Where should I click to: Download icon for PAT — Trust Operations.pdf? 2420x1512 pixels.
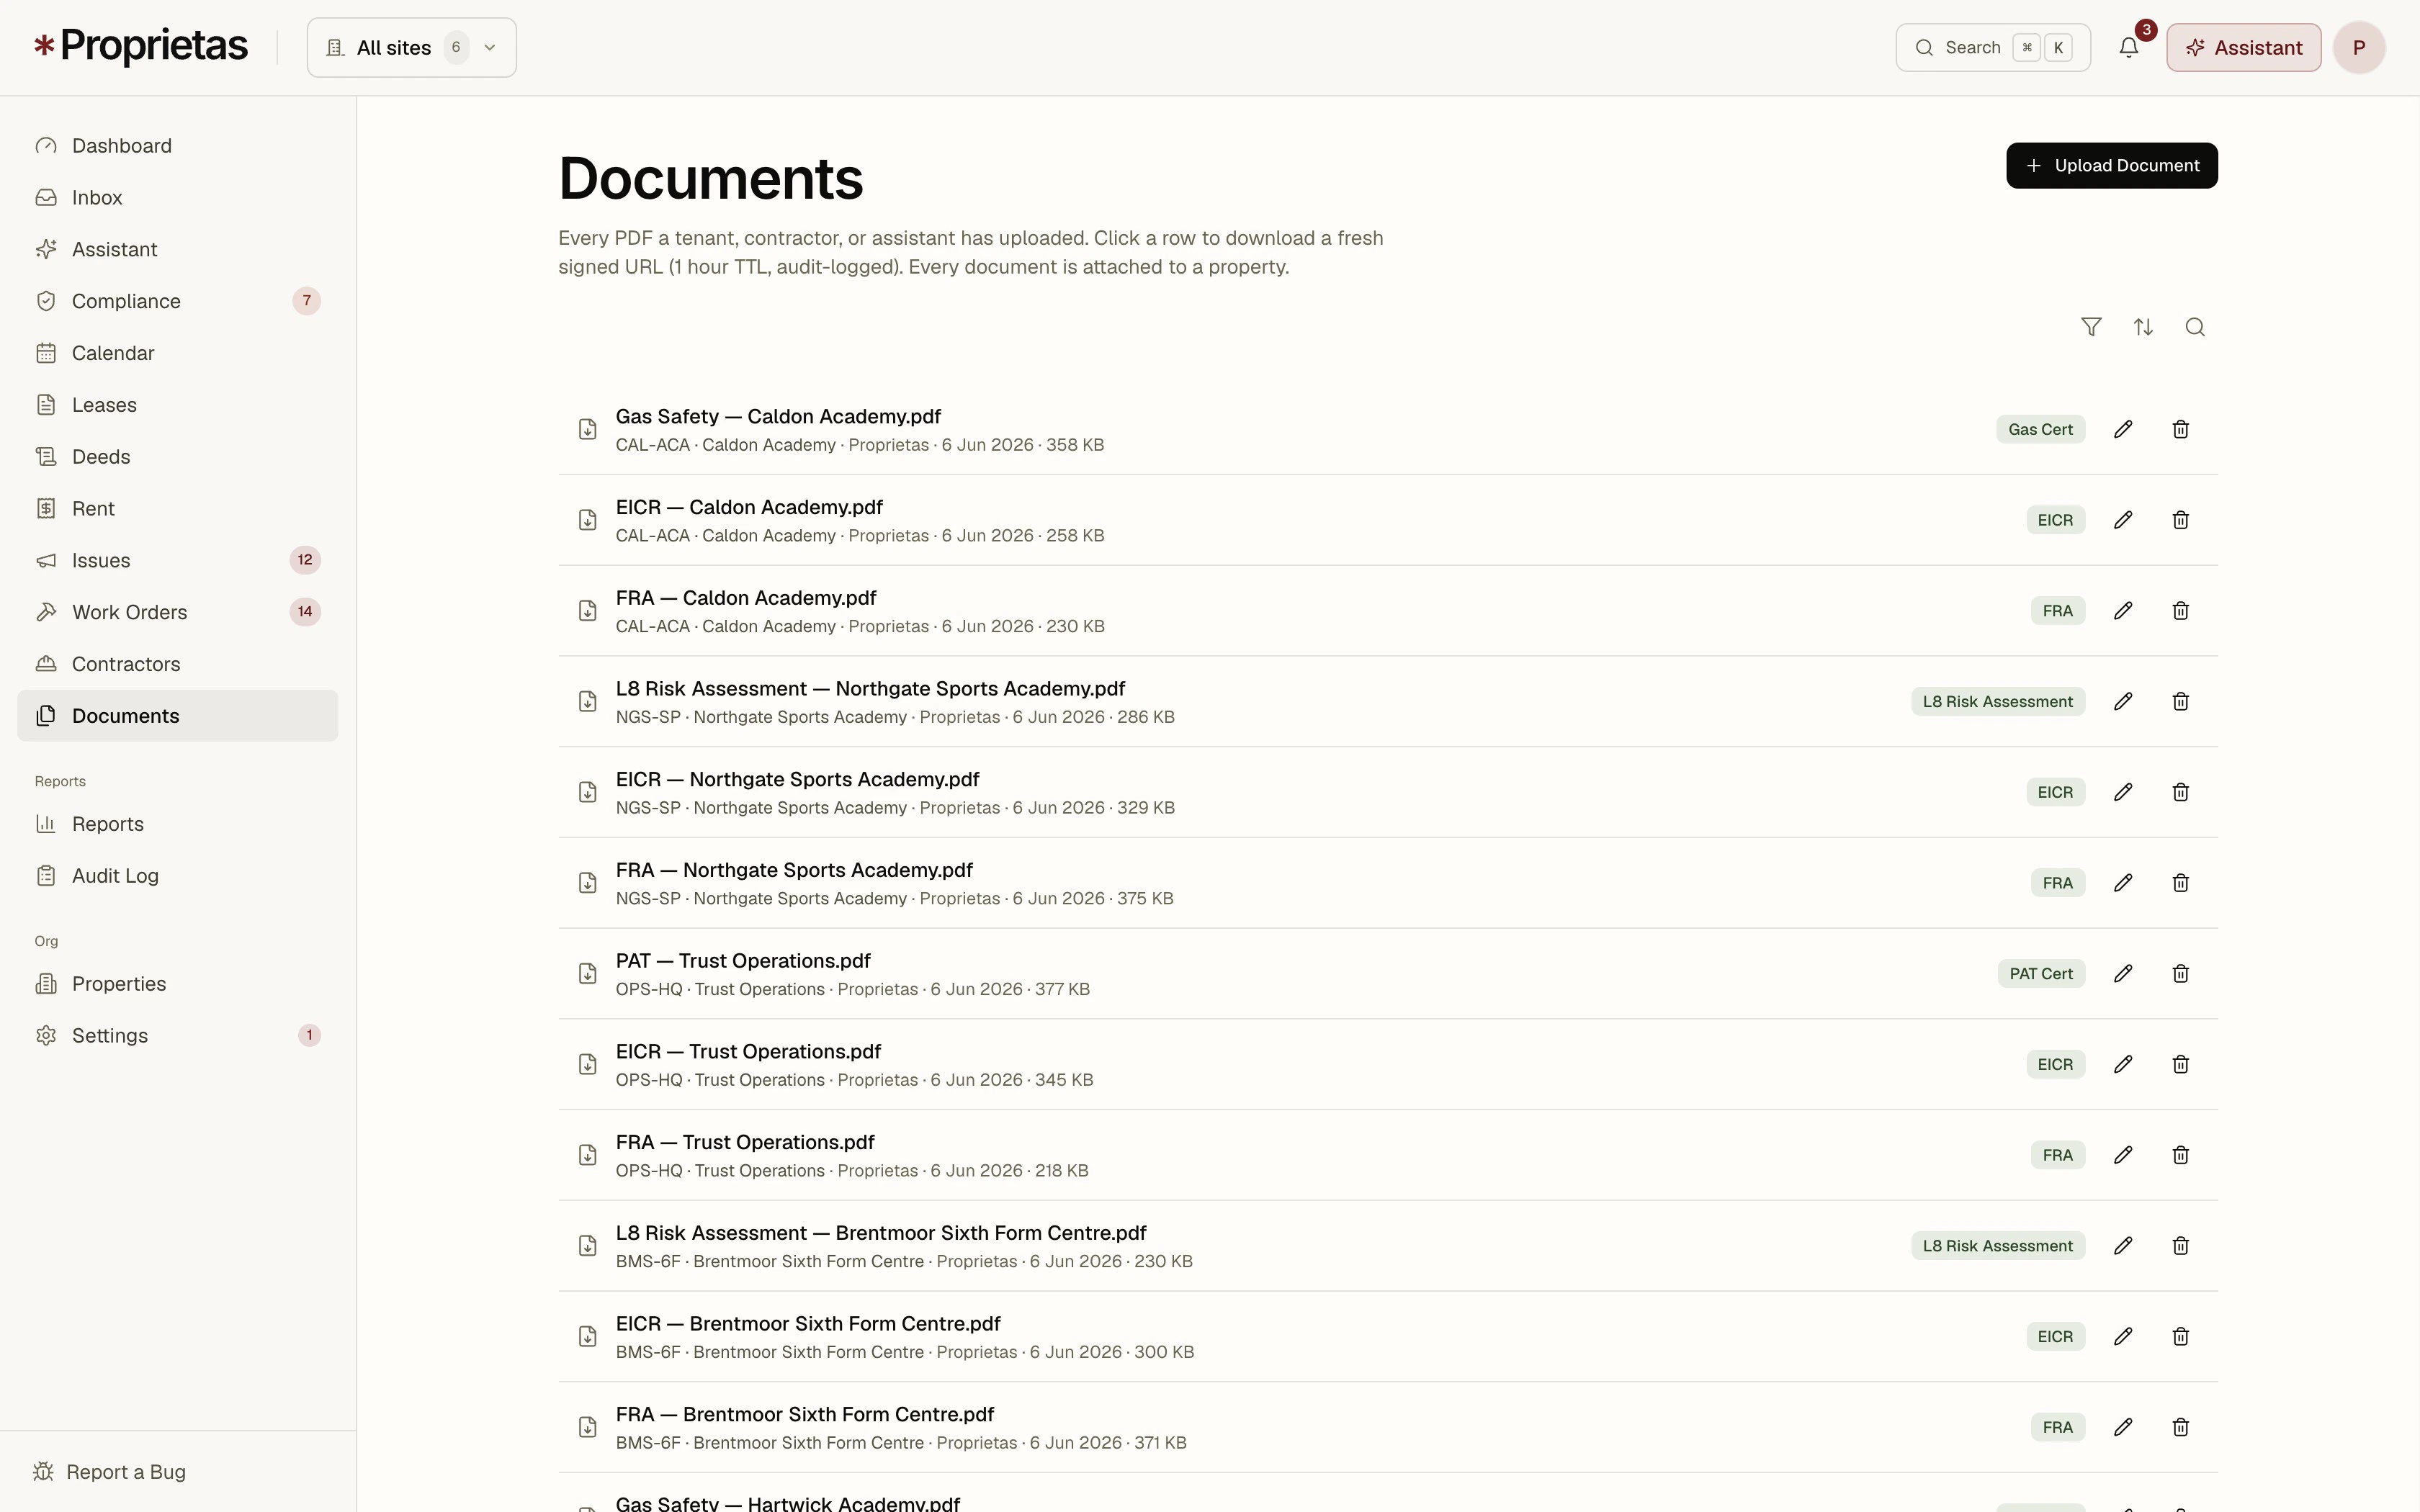point(588,973)
